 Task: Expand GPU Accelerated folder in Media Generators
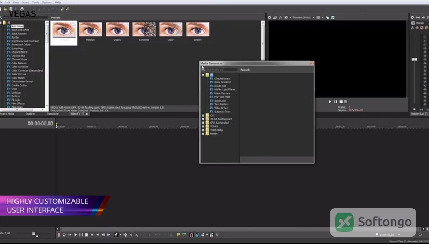[x=203, y=123]
